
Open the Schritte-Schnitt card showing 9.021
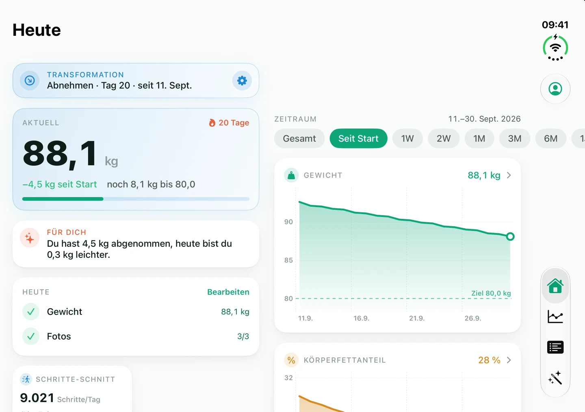[x=72, y=389]
